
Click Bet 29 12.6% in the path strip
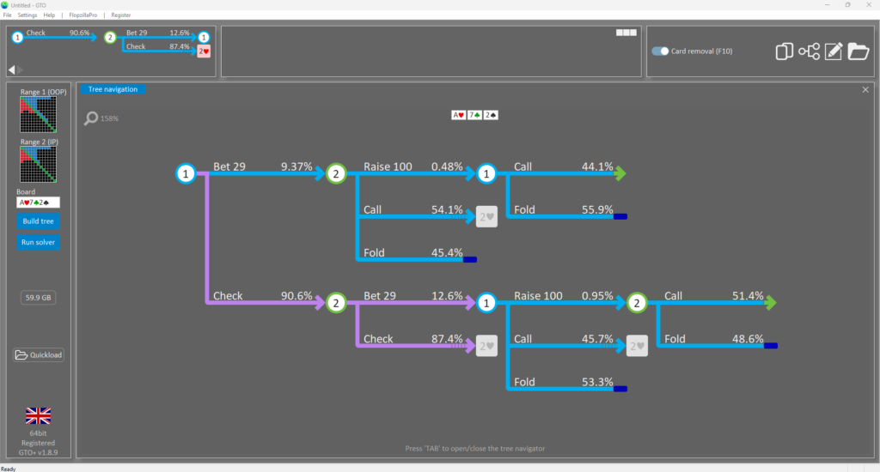tap(158, 33)
